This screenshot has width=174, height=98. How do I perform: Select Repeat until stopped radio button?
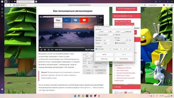coord(116,43)
